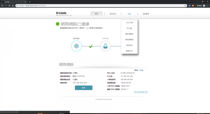Select 固定路由 static route menu item
Screen dimensions: 210x114
[129, 45]
